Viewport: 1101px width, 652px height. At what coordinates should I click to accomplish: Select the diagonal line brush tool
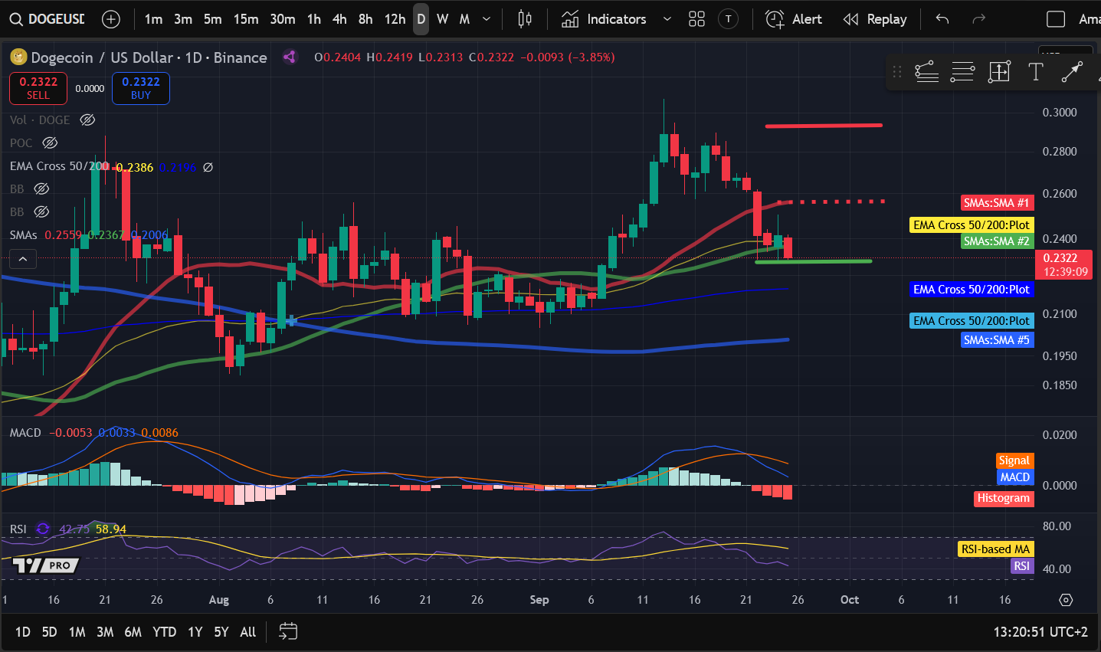point(1073,72)
